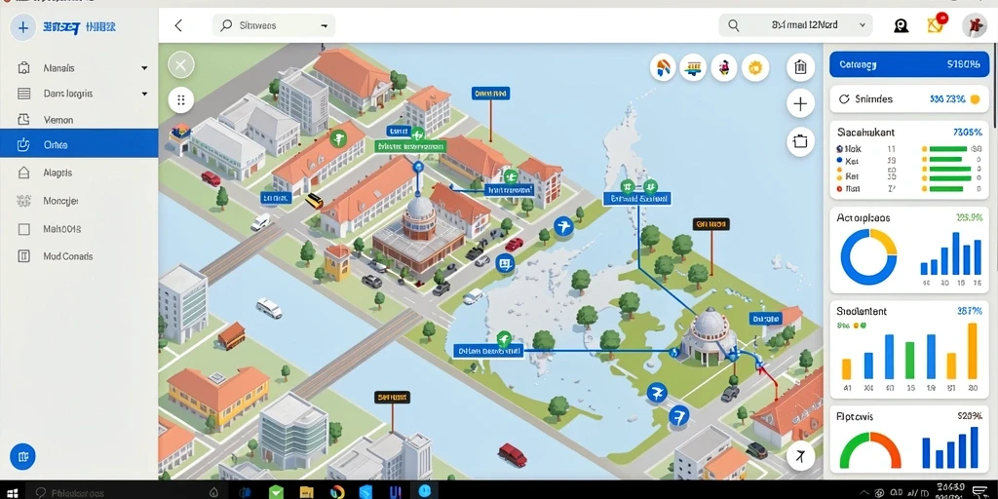Click the Snimdes refresh row
The width and height of the screenshot is (998, 499).
coord(909,99)
